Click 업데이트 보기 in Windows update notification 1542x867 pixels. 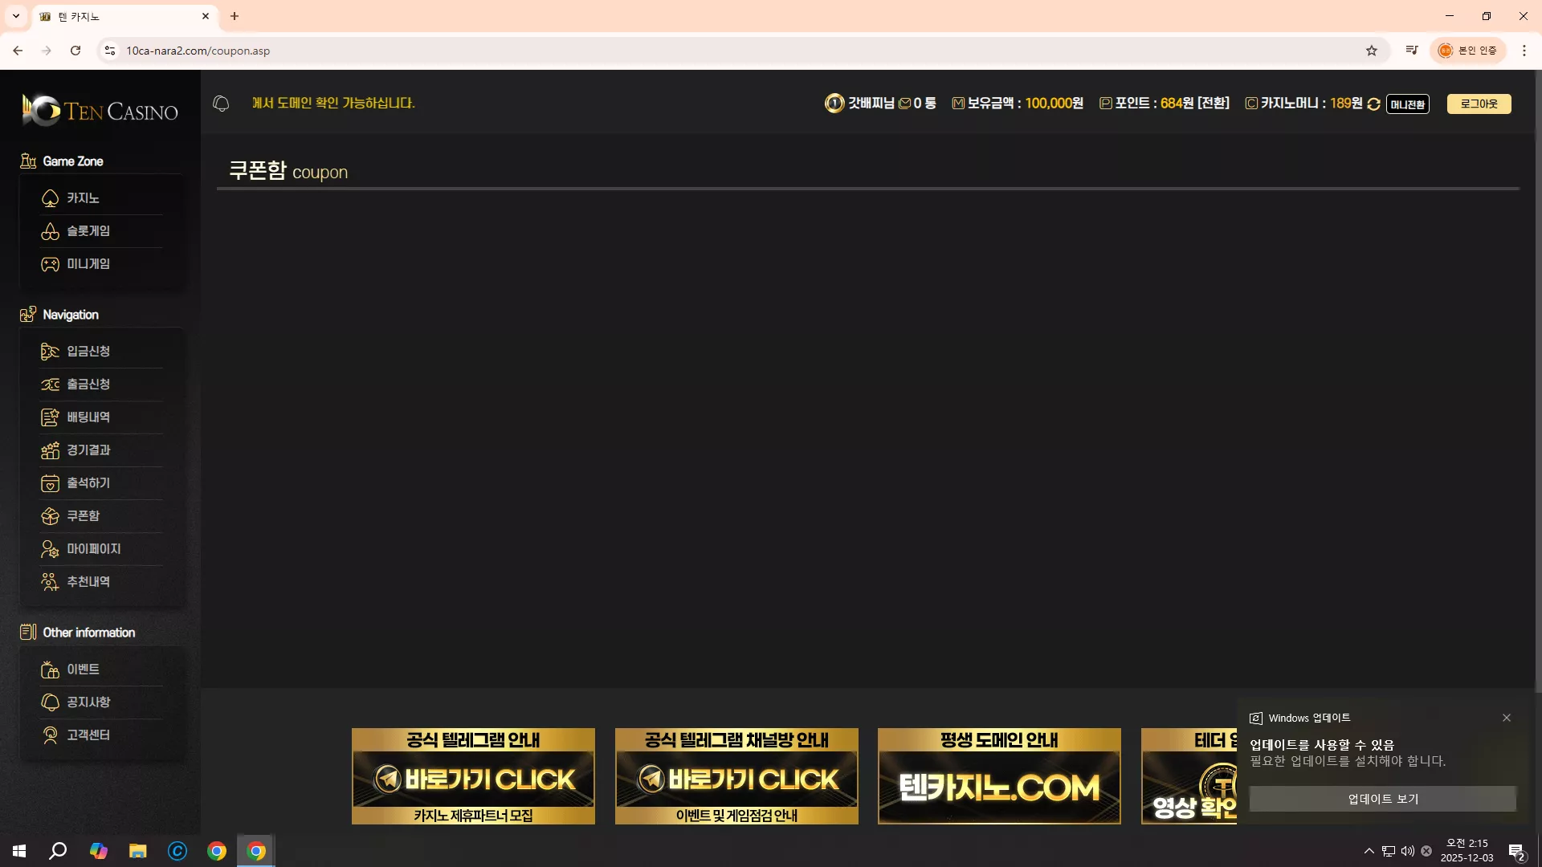point(1382,799)
